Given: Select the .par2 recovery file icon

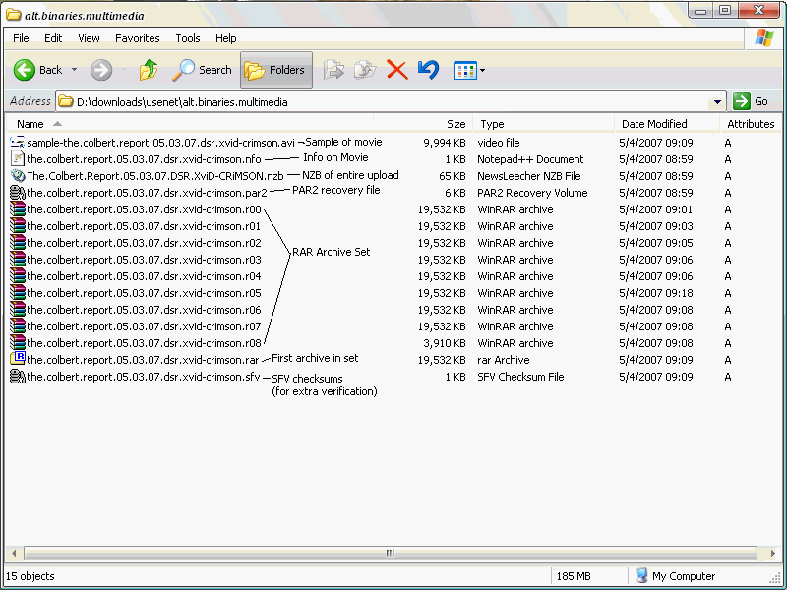Looking at the screenshot, I should coord(18,193).
